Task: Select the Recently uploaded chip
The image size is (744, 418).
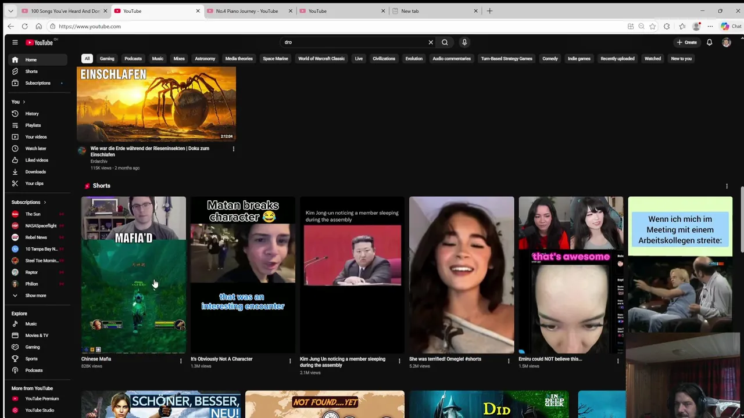Action: (x=617, y=59)
